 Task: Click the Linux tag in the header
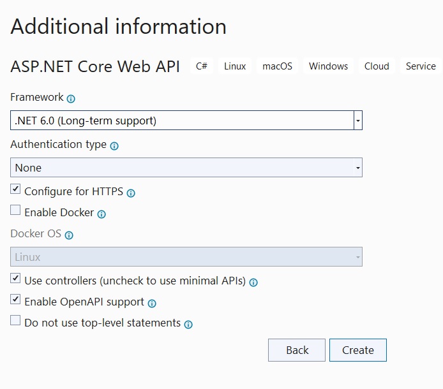235,66
